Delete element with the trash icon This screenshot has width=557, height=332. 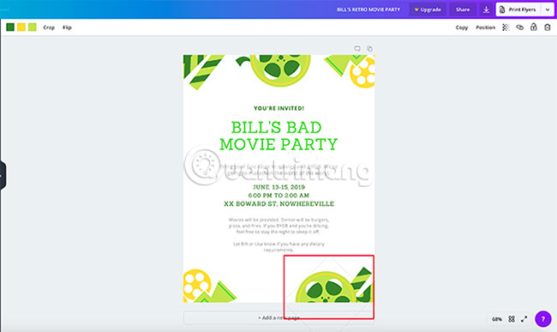(547, 27)
